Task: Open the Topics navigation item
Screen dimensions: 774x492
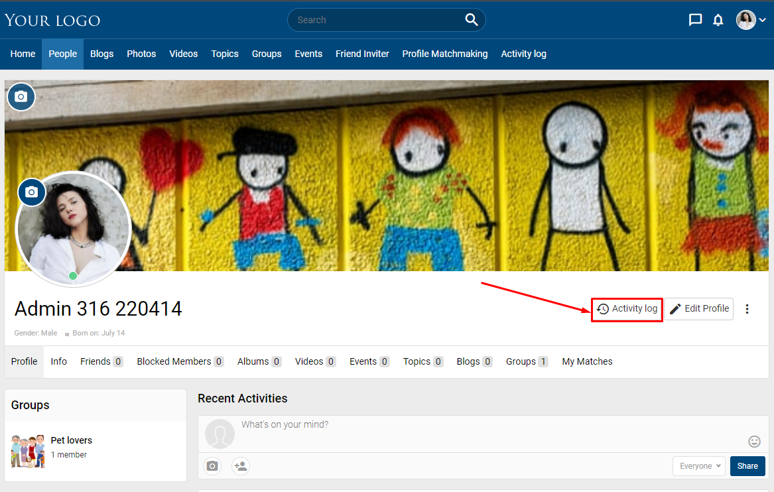Action: coord(225,54)
